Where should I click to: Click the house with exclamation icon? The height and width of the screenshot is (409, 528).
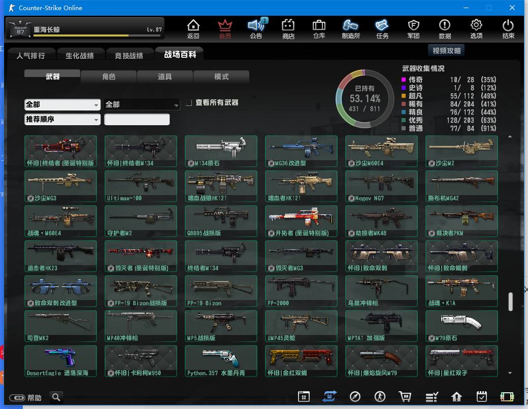456,397
